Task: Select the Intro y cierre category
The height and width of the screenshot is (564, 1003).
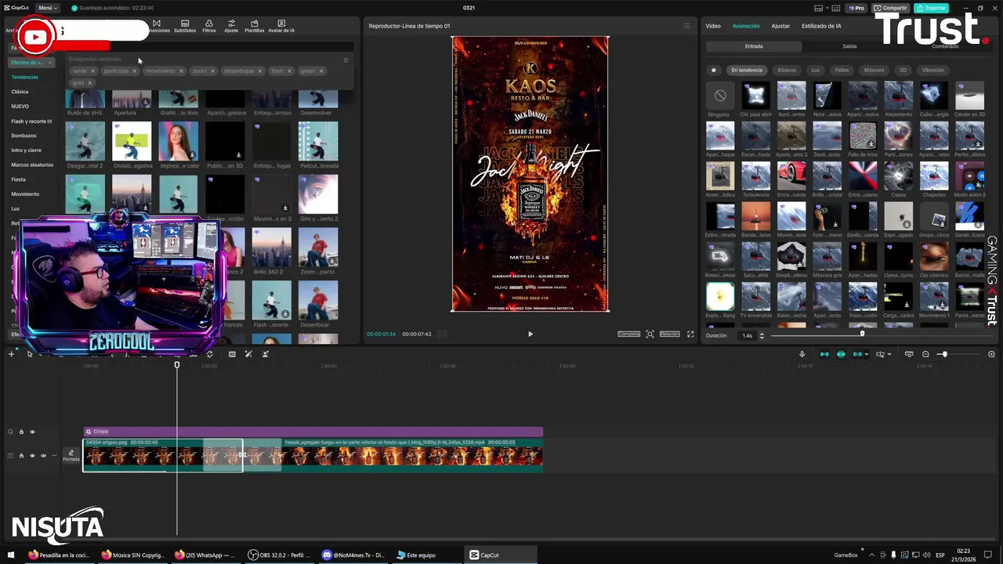Action: coord(26,150)
